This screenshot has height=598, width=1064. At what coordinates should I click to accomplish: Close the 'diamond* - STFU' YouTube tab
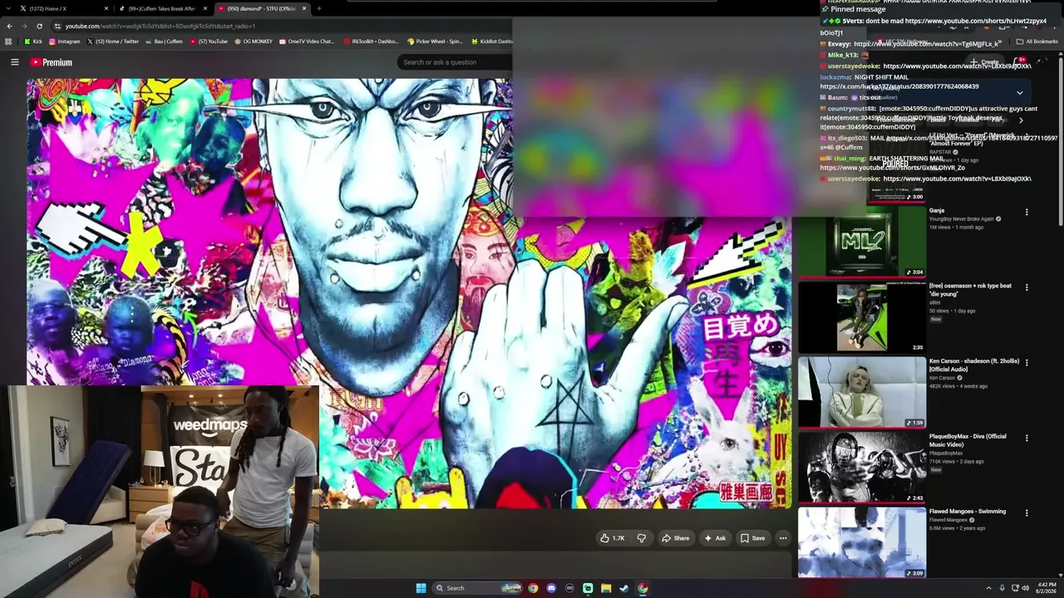click(x=304, y=8)
